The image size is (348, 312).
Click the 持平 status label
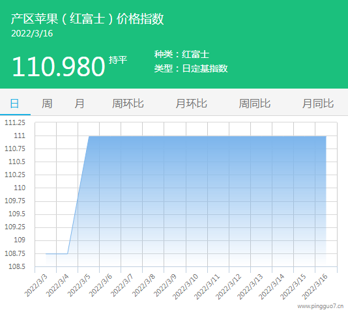click(x=118, y=60)
